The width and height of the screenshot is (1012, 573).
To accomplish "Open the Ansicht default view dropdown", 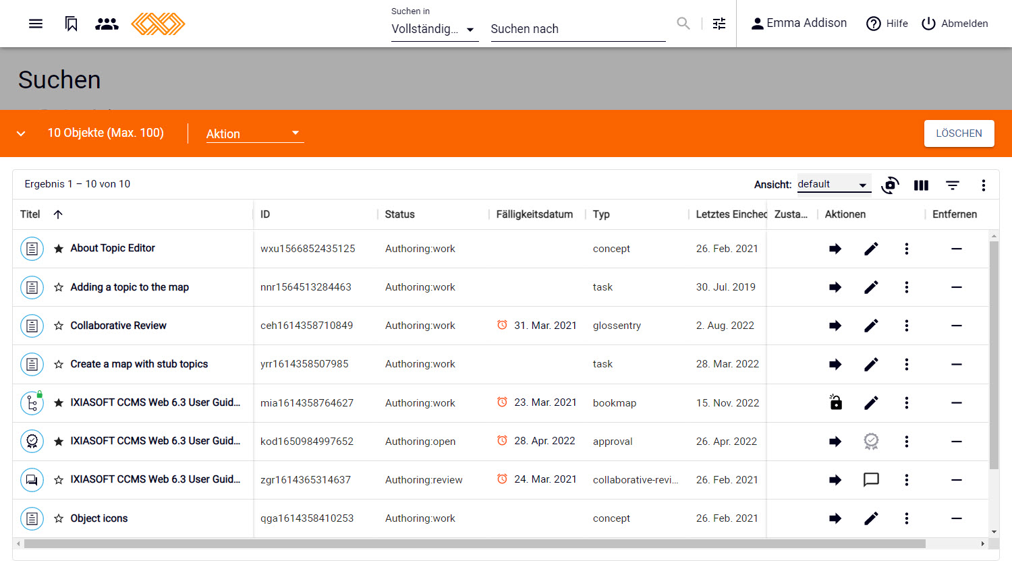I will pyautogui.click(x=834, y=184).
